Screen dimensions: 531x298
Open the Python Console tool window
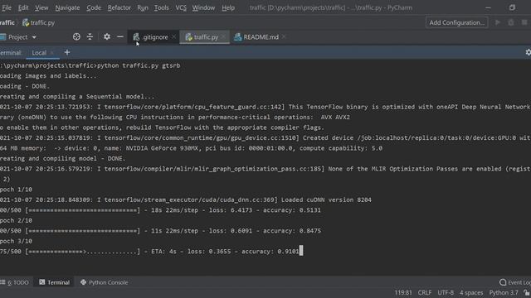coord(105,282)
